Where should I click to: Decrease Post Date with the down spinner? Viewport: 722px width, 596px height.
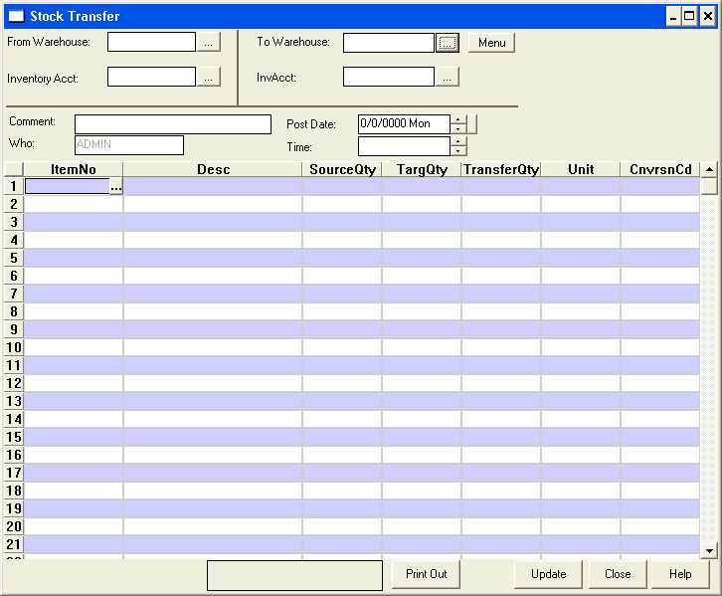[458, 129]
